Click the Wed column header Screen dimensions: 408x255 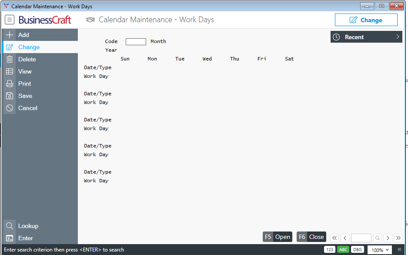(207, 59)
